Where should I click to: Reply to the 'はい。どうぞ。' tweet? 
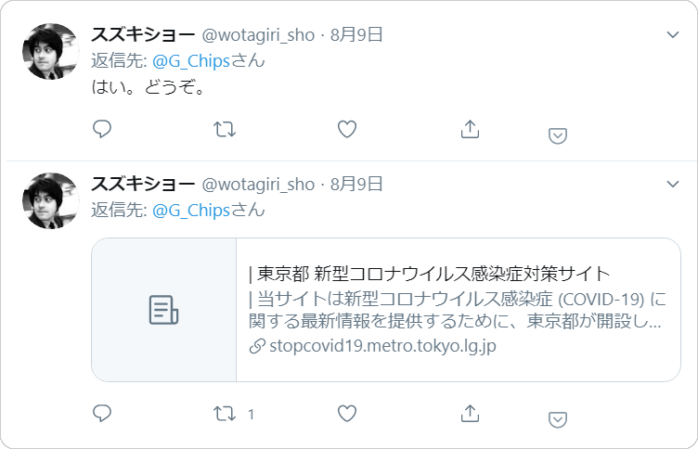[102, 130]
